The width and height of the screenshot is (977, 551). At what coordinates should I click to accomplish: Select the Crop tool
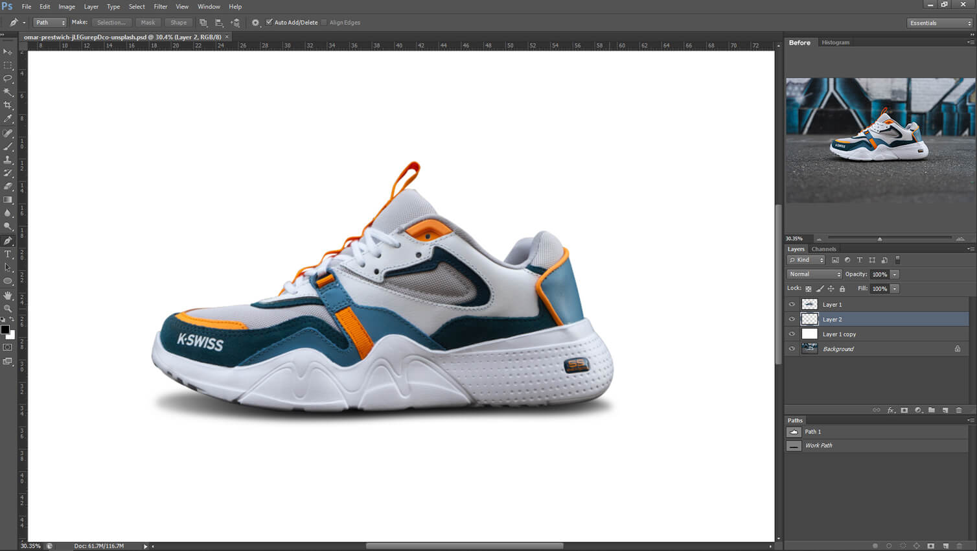[8, 105]
